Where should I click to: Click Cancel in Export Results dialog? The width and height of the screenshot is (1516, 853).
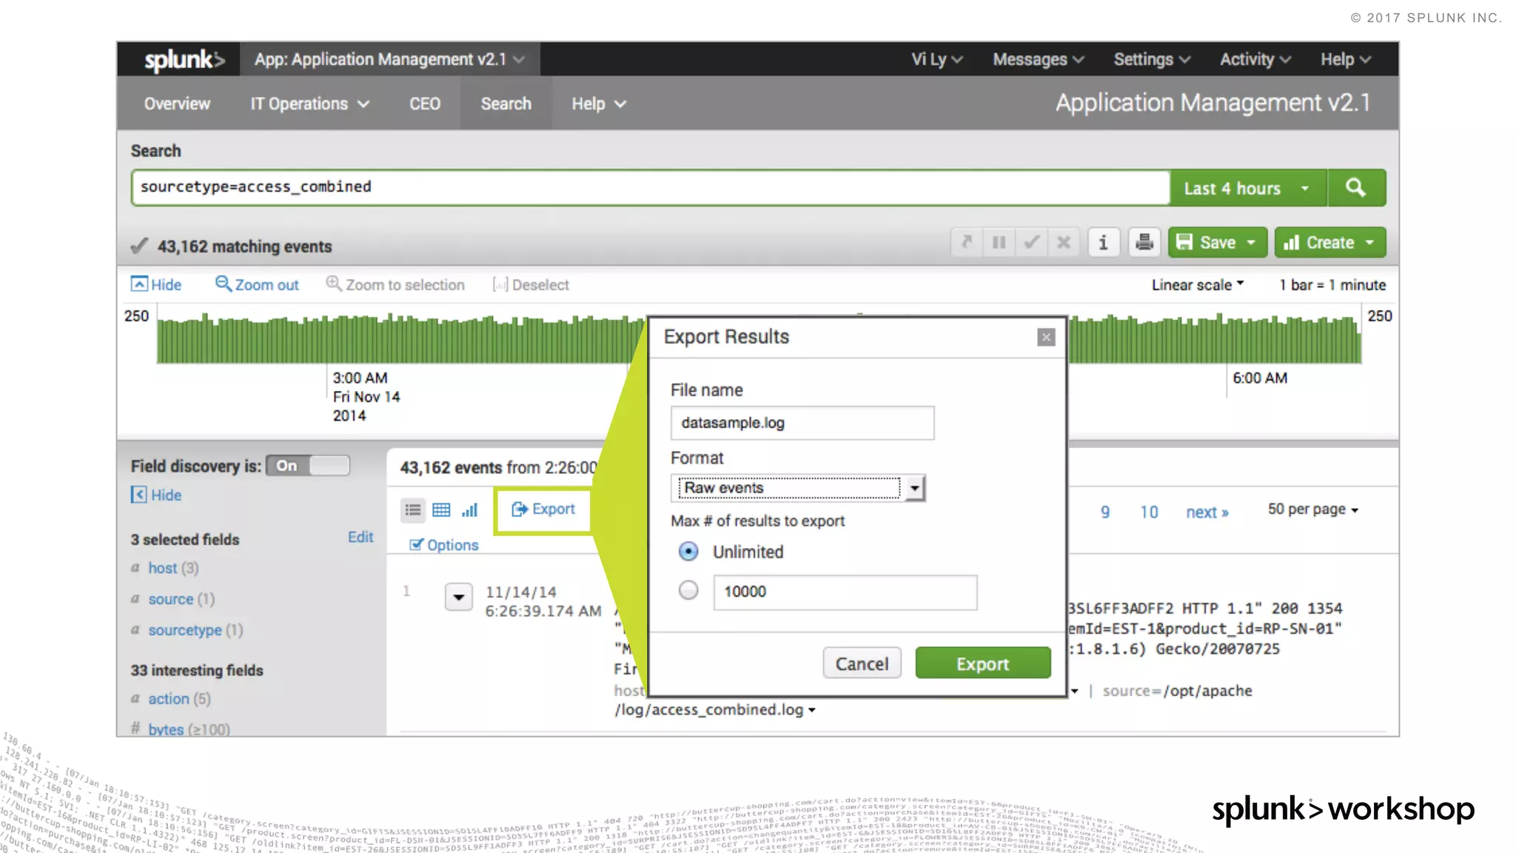pos(862,663)
